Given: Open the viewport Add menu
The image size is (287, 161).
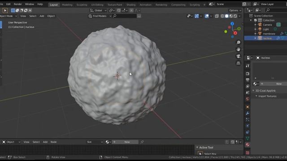Looking at the screenshot, I should (x=42, y=16).
